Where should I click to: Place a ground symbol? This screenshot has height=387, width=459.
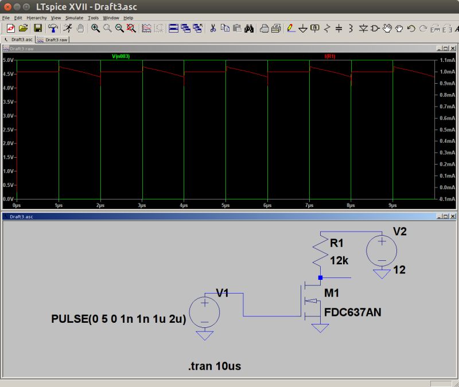click(x=302, y=27)
